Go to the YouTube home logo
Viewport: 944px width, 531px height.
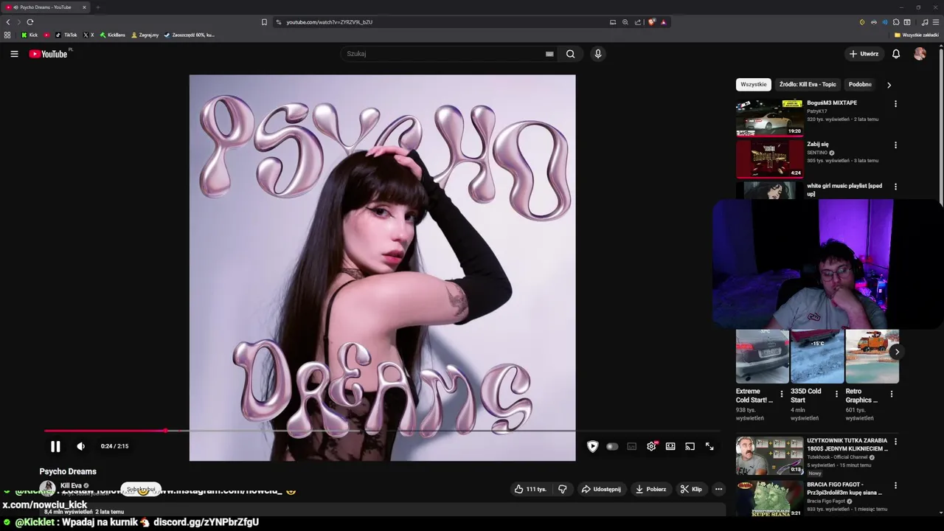[x=48, y=54]
